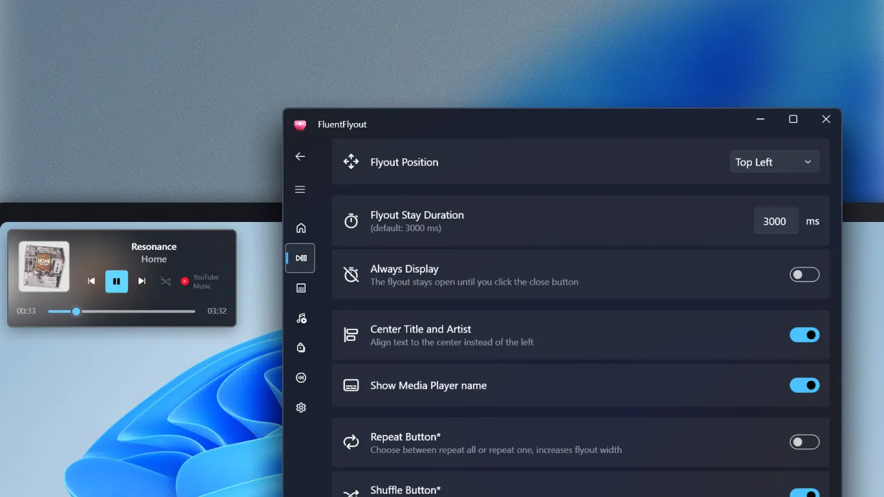Open the media flyout settings page
Image resolution: width=884 pixels, height=497 pixels.
(300, 258)
